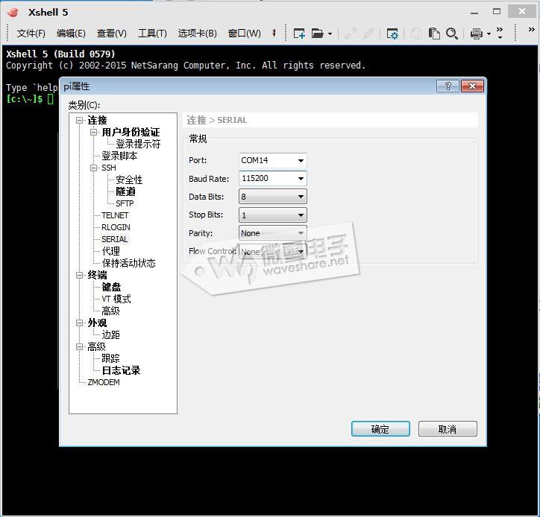Select 日志记录 in category tree

coord(122,370)
